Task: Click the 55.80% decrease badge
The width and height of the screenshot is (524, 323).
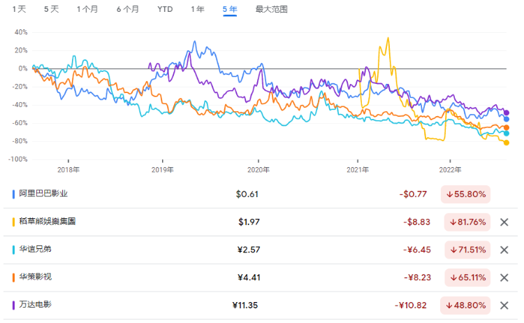Action: 465,194
